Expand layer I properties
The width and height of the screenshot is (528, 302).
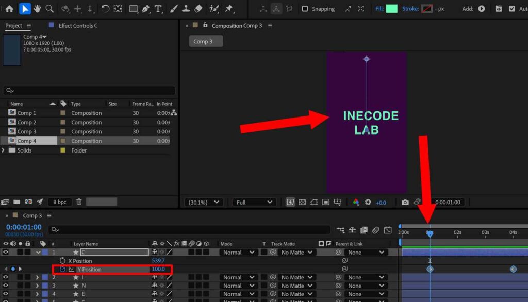click(x=37, y=277)
